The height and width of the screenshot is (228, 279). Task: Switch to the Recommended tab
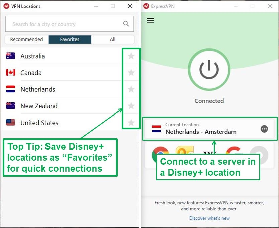point(27,39)
